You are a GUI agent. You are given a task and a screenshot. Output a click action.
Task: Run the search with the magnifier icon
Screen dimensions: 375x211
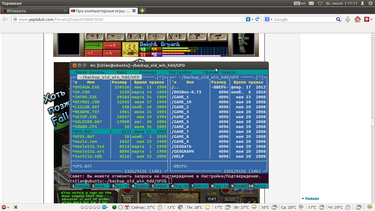(x=338, y=19)
